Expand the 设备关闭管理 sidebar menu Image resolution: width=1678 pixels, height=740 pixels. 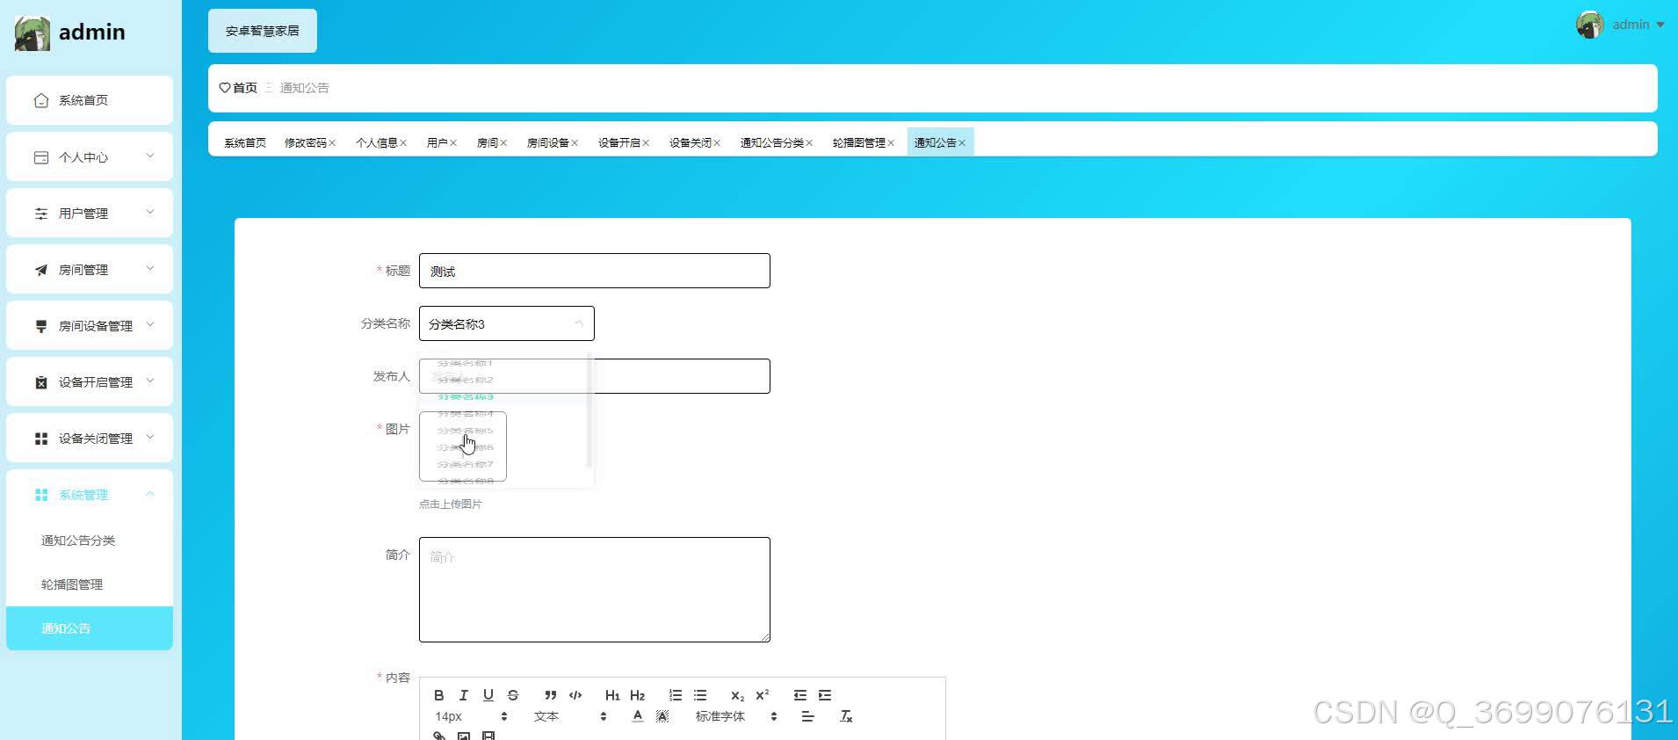point(90,438)
